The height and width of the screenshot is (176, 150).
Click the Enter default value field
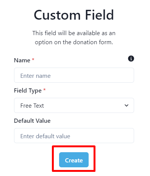coord(74,136)
